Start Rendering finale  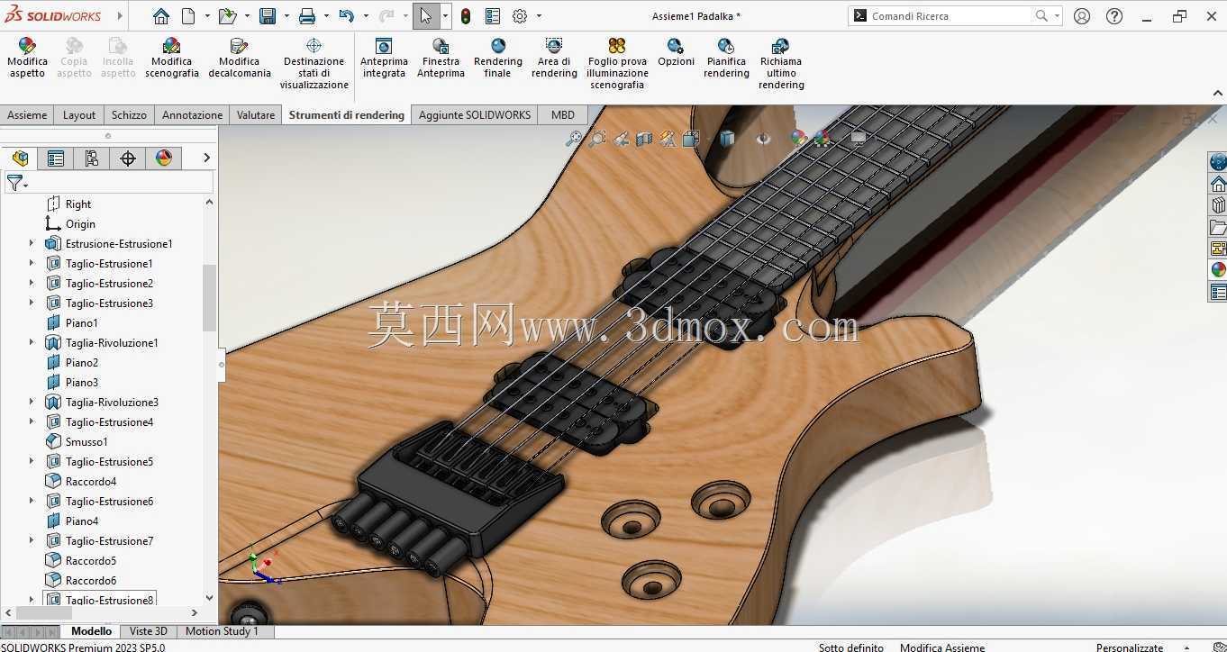pyautogui.click(x=497, y=58)
